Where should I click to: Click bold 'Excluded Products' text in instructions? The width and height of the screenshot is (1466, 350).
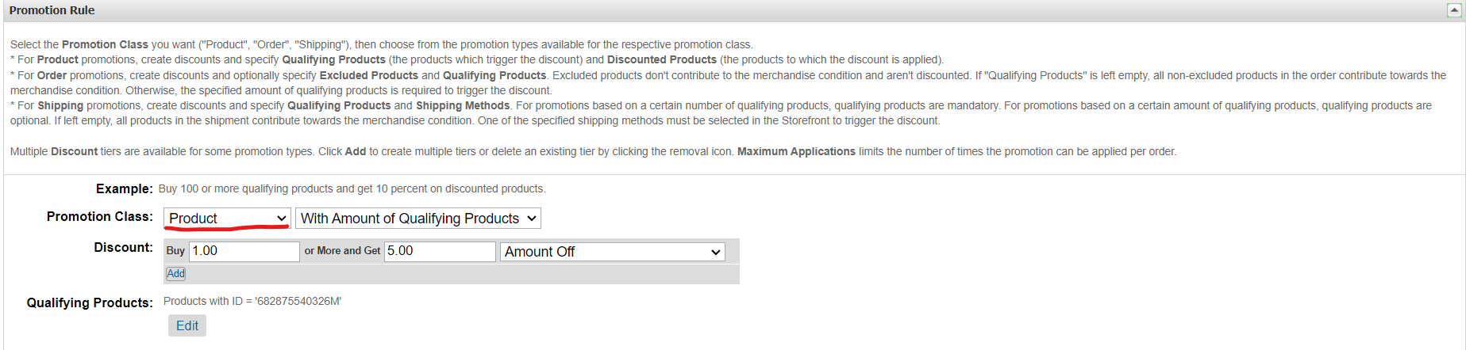(x=368, y=75)
